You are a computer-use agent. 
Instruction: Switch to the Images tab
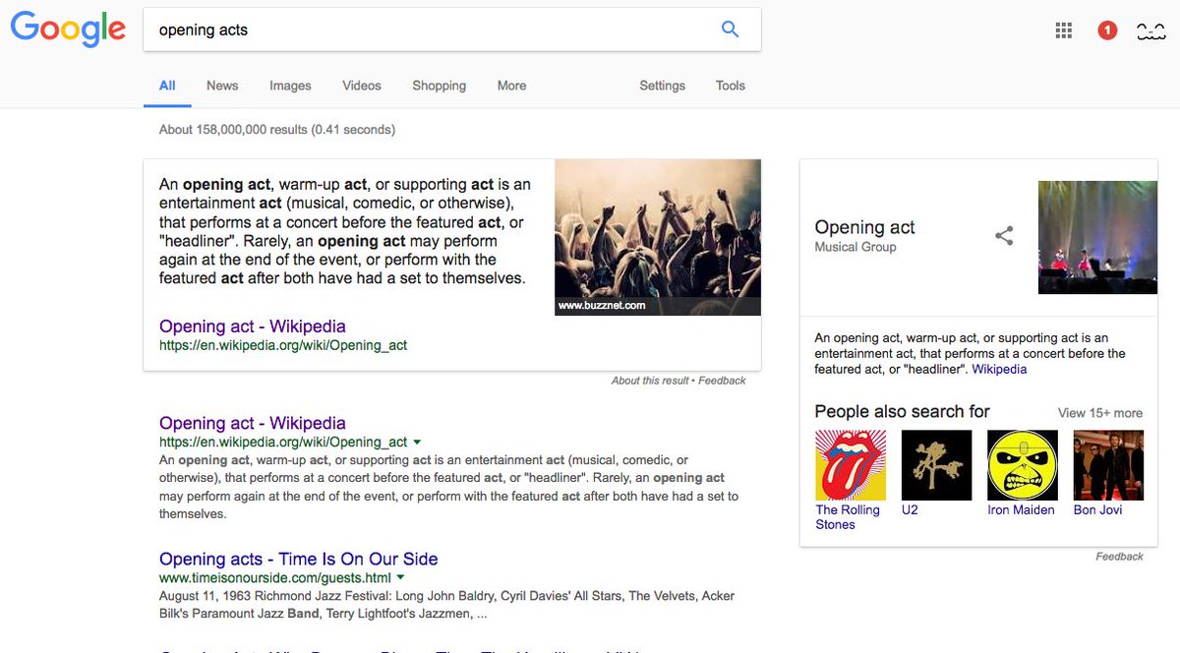[290, 86]
